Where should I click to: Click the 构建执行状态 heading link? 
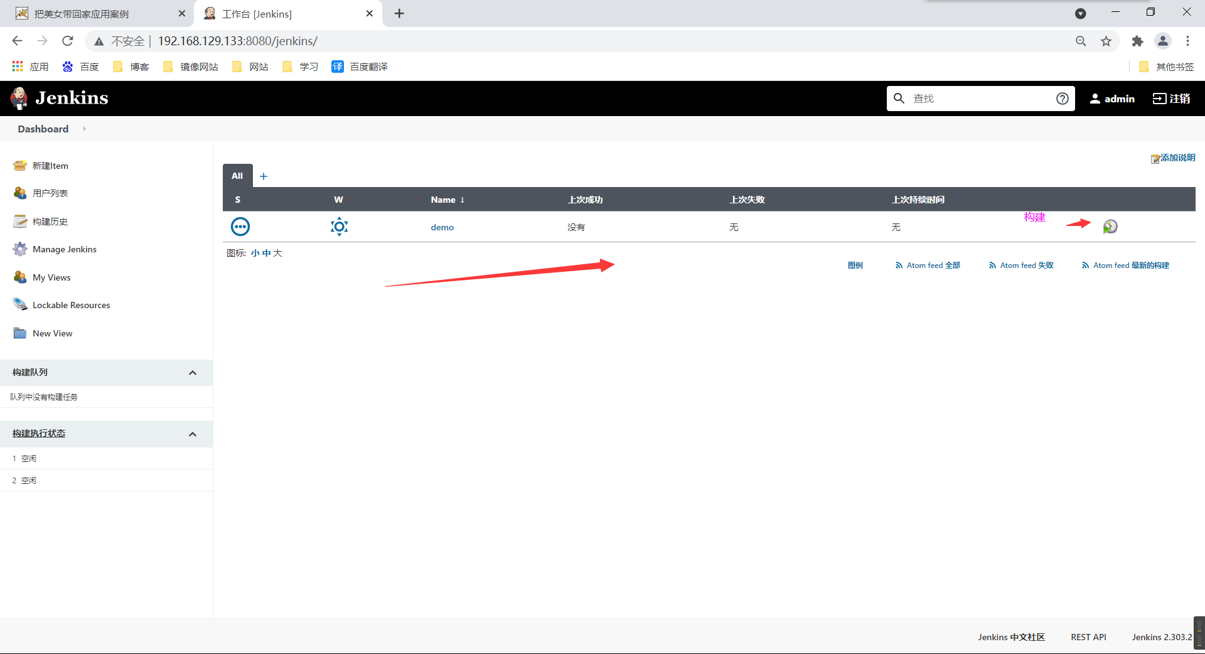point(39,434)
